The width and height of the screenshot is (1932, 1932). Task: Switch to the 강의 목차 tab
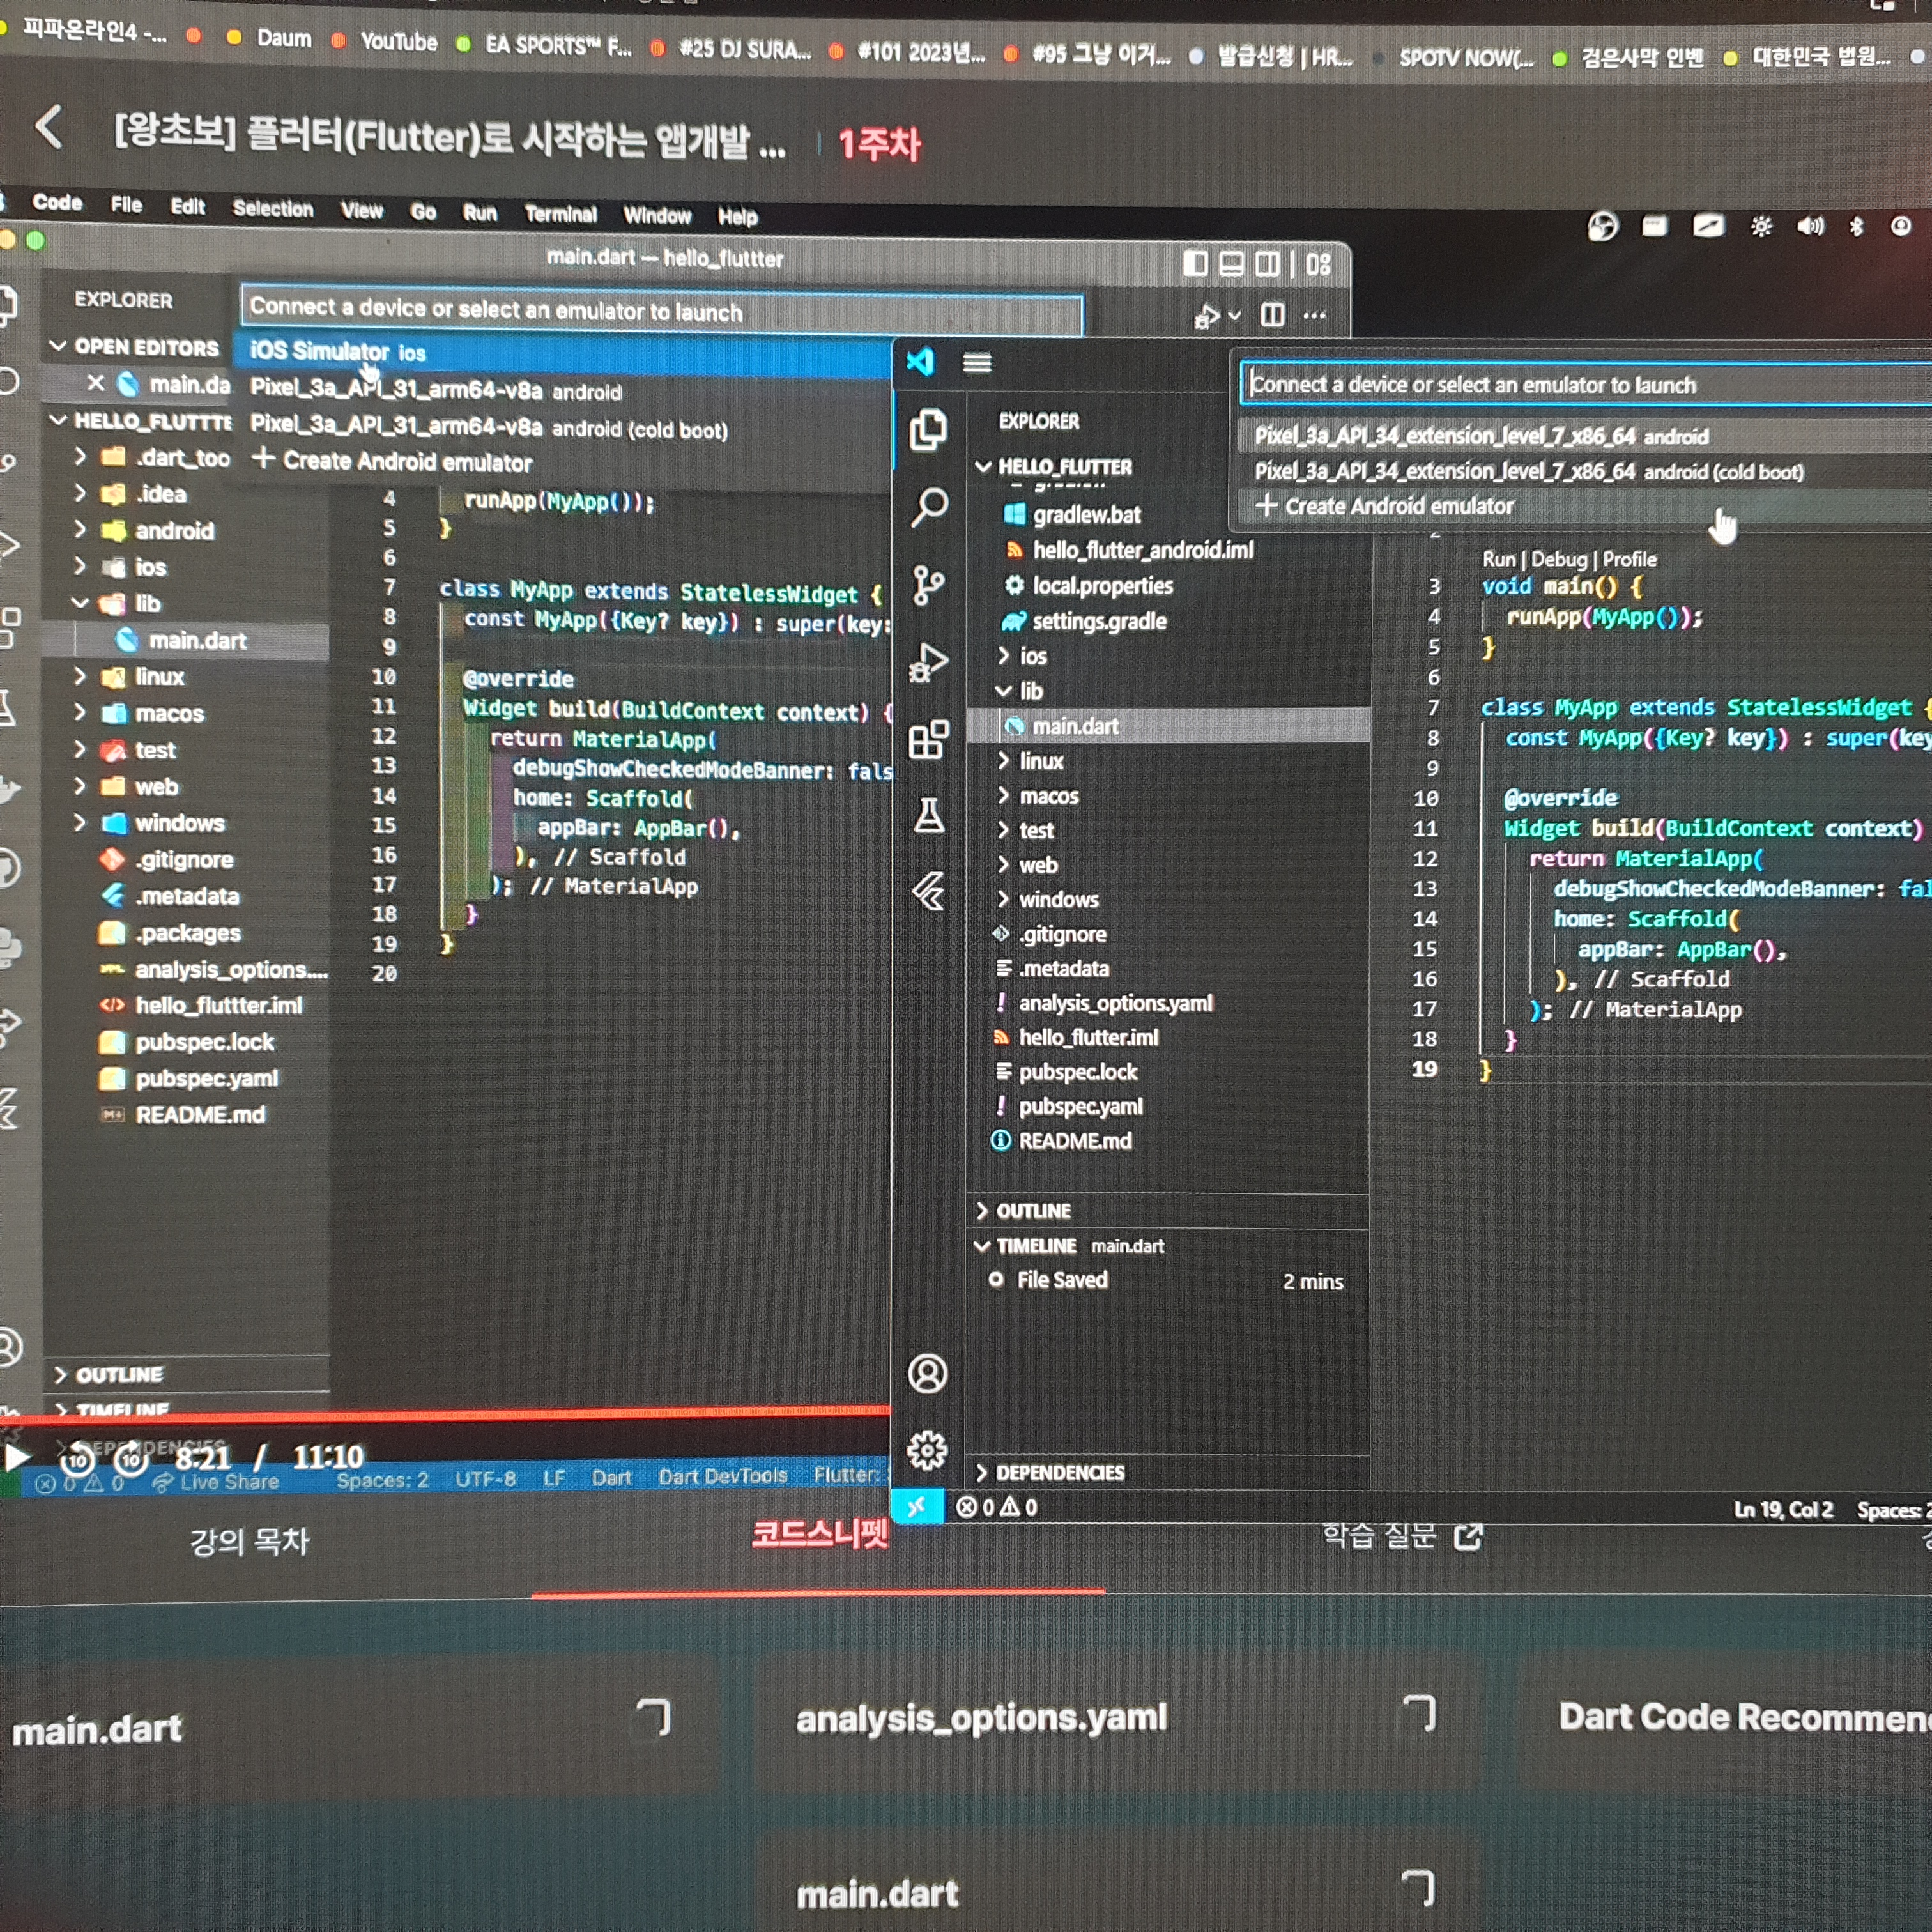tap(250, 1540)
